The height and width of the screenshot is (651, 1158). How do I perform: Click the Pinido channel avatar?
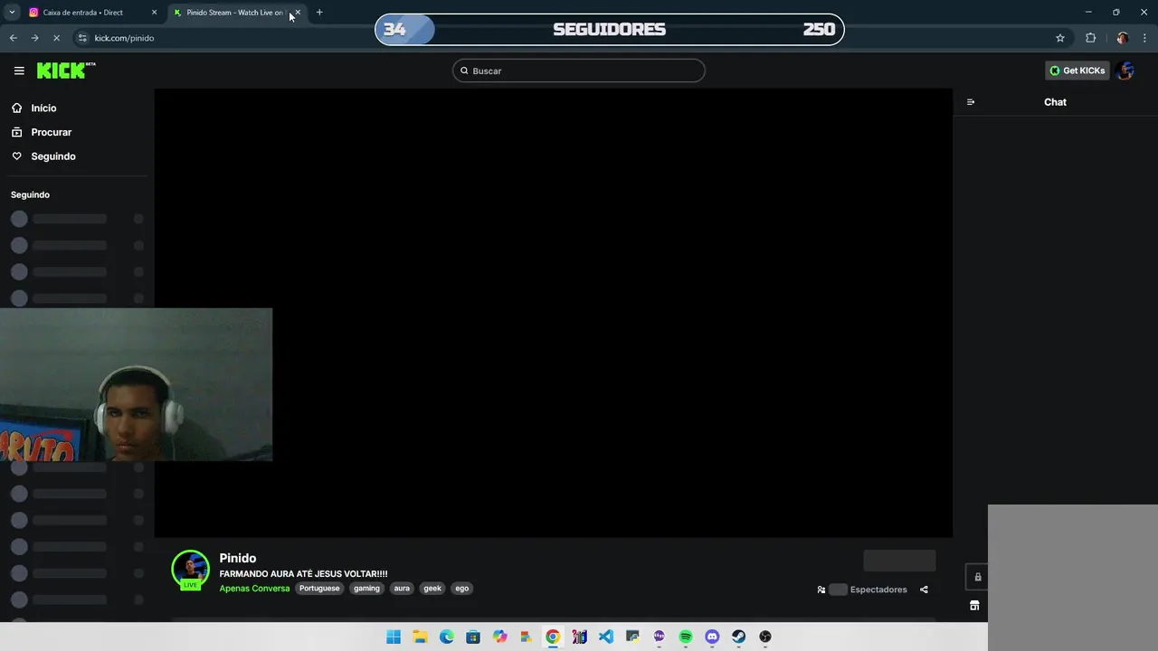190,570
